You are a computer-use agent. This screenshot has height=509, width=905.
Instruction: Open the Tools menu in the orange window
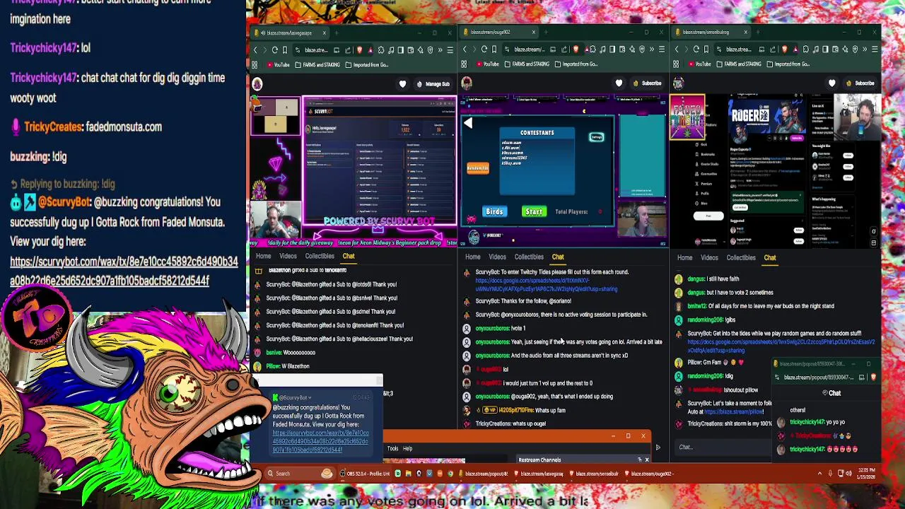pos(392,448)
